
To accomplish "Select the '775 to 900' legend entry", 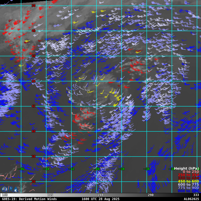I will 188,188.
